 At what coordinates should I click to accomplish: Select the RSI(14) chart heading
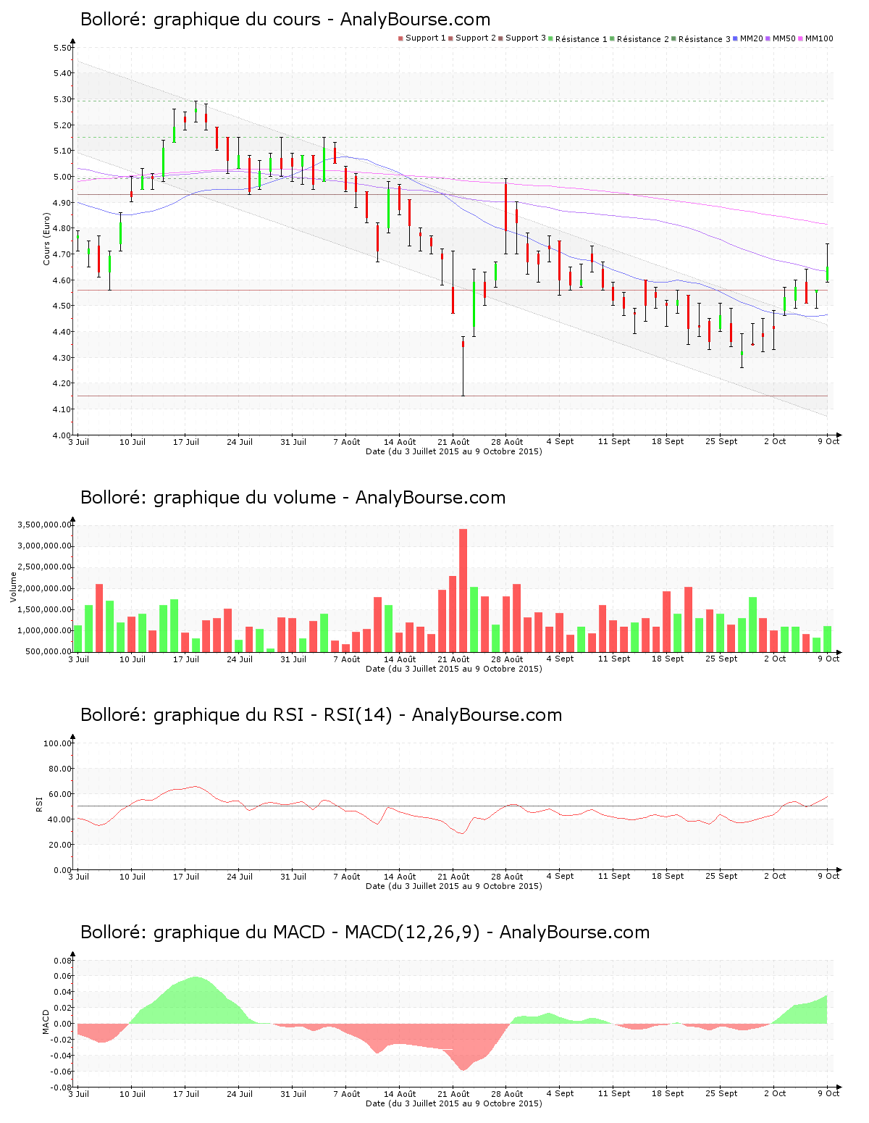click(321, 715)
